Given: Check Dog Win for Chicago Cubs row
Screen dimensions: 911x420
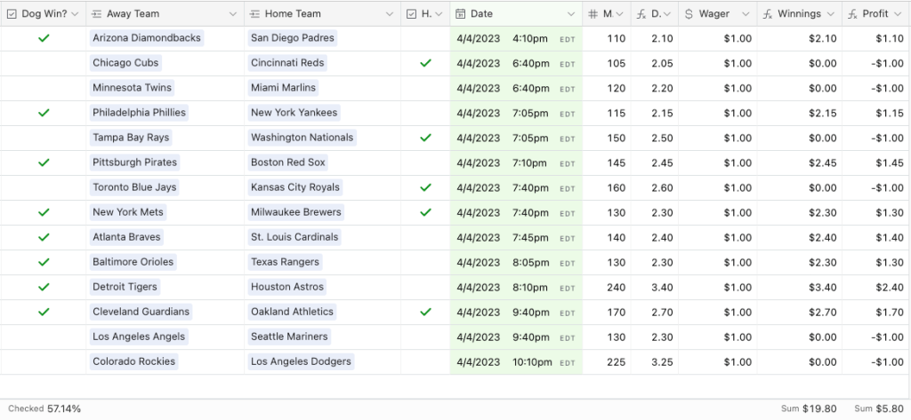Looking at the screenshot, I should (x=44, y=63).
